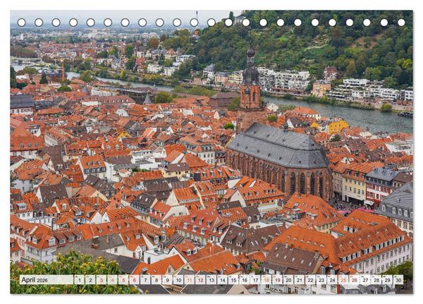This screenshot has width=423, height=304.
Task: Select day "10" in the calendar strip
Action: [178, 280]
